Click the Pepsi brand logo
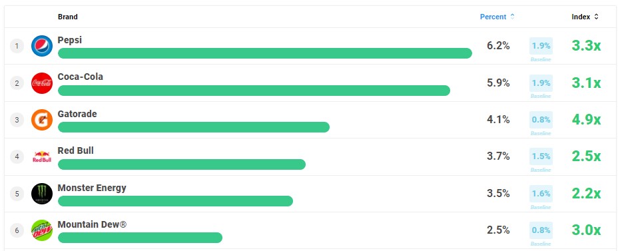The height and width of the screenshot is (251, 622). pyautogui.click(x=42, y=46)
